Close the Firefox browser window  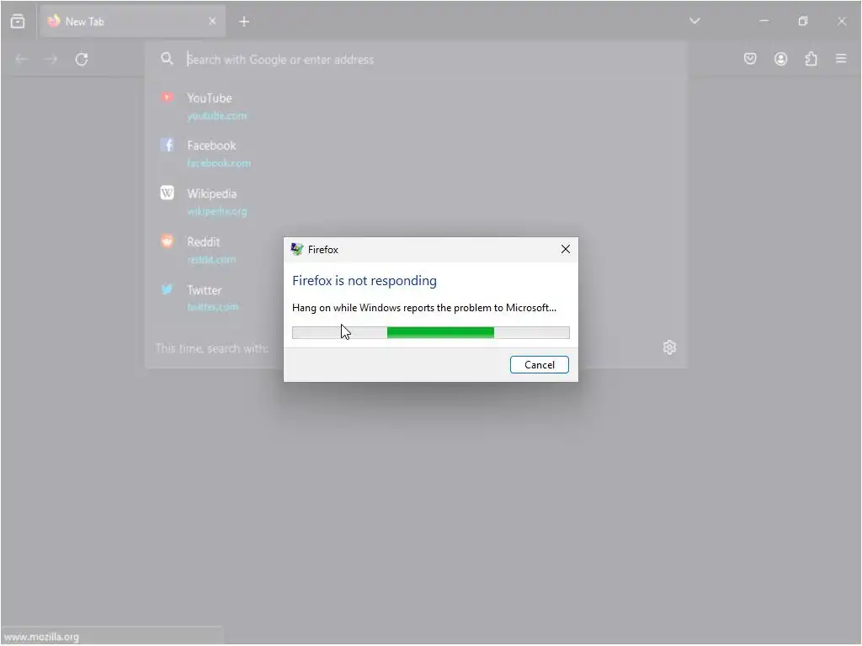pos(842,21)
